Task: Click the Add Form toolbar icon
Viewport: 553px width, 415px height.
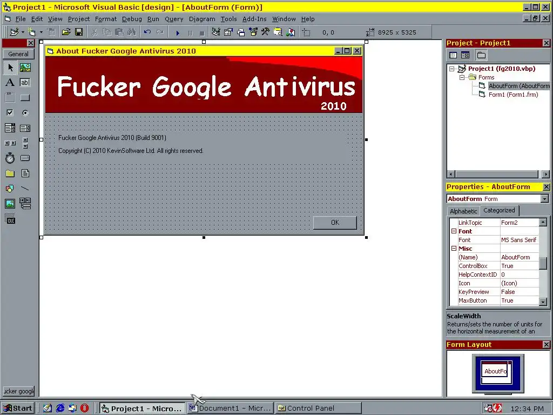Action: (32, 32)
